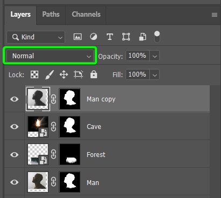
Task: Switch to the Channels tab
Action: (86, 15)
